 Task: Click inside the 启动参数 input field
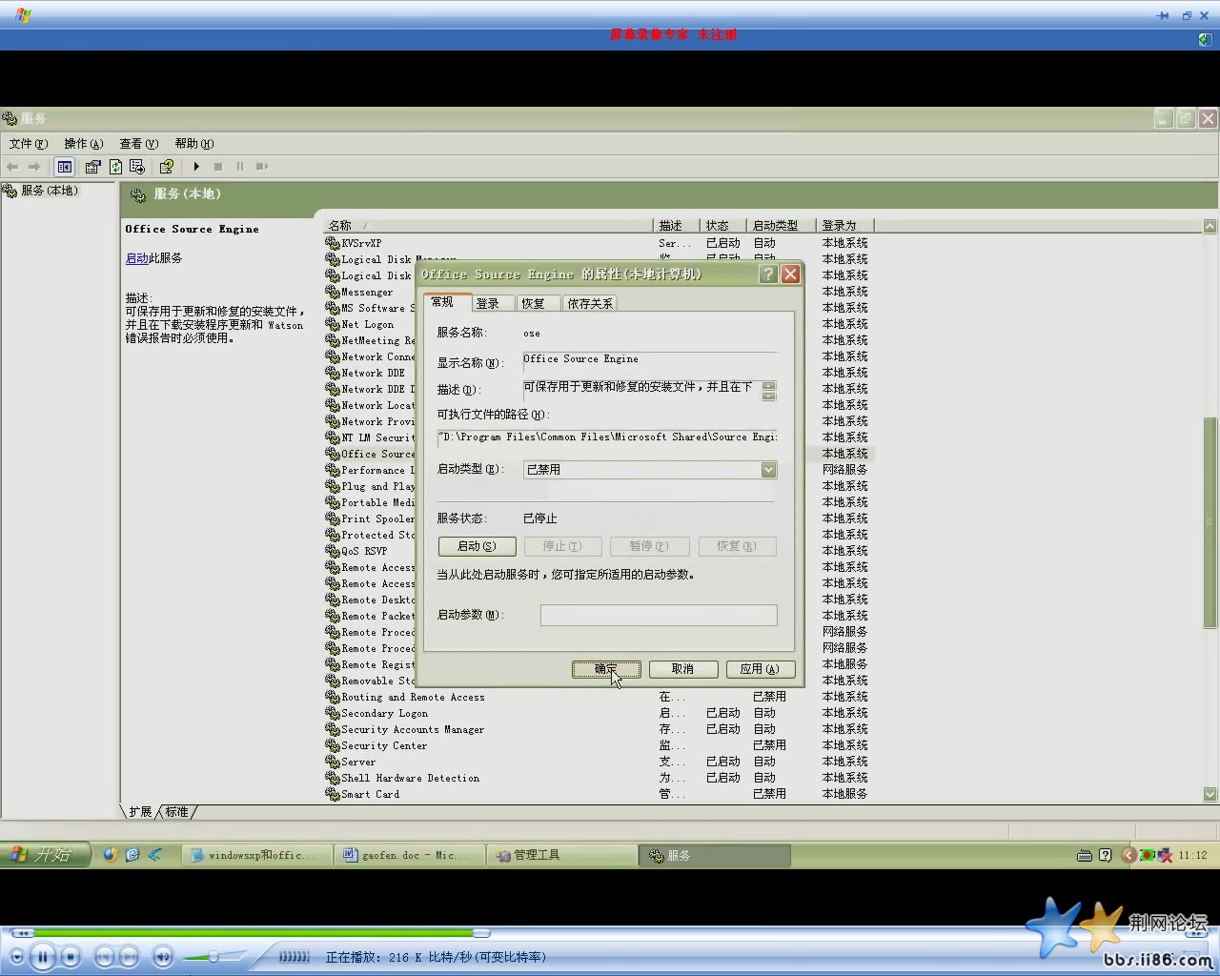659,615
